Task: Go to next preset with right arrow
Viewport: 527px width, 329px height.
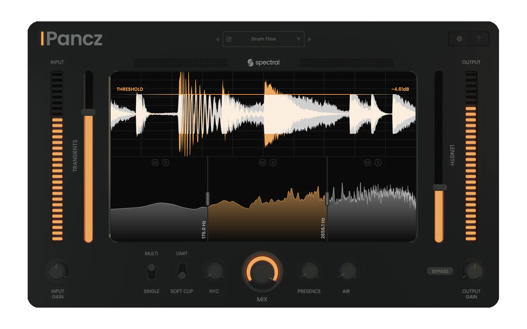Action: 310,39
